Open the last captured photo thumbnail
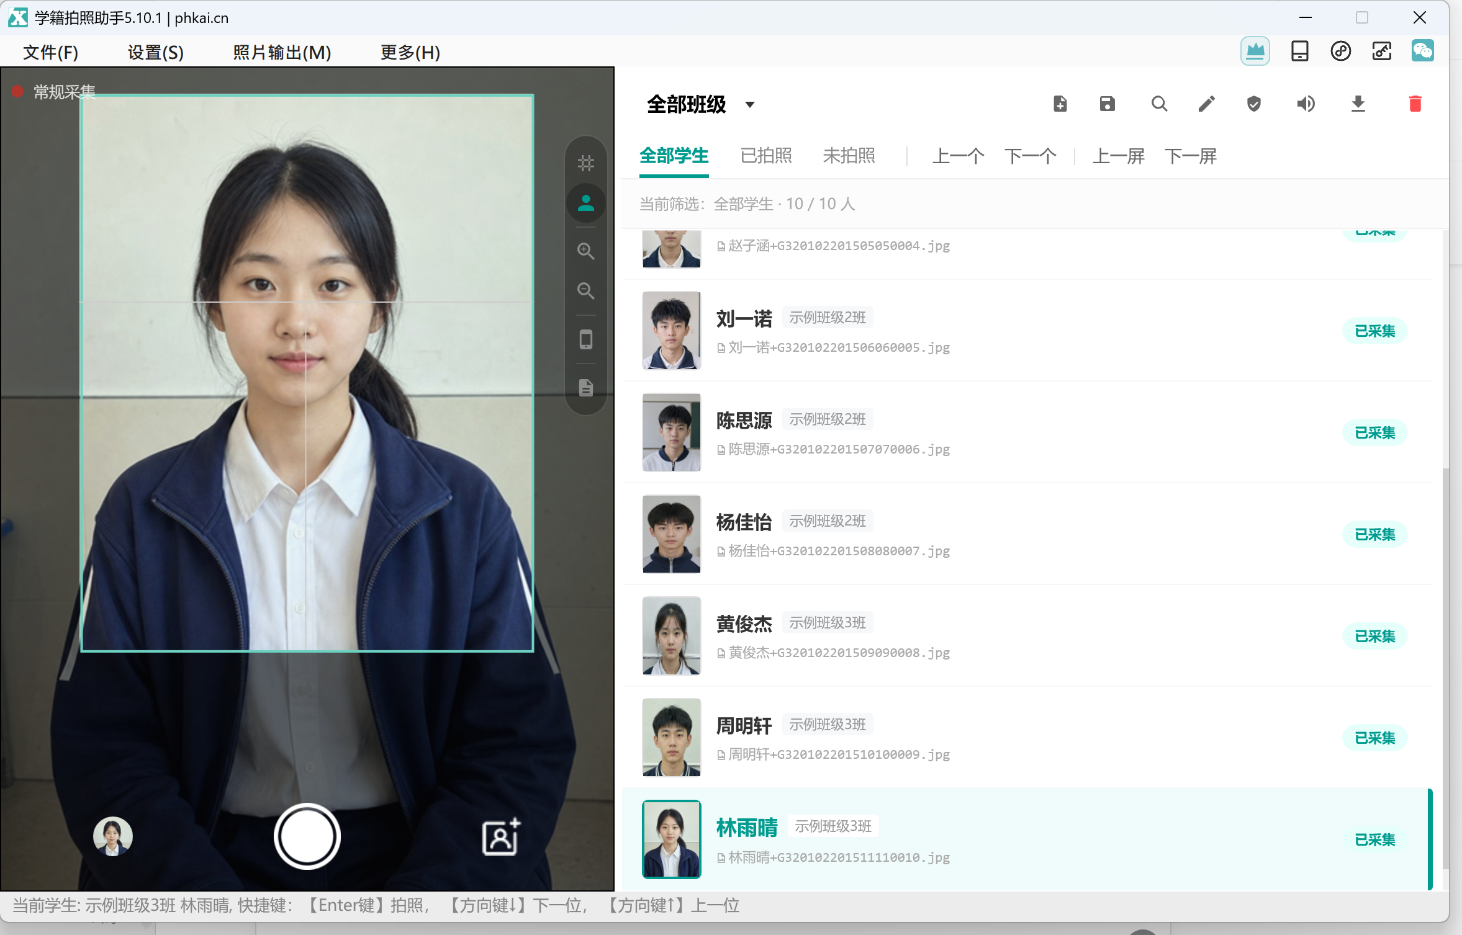The image size is (1462, 935). coord(112,836)
